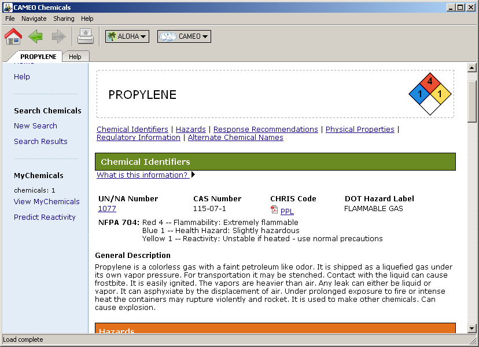Click the Help link in sidebar
This screenshot has width=479, height=347.
(21, 77)
